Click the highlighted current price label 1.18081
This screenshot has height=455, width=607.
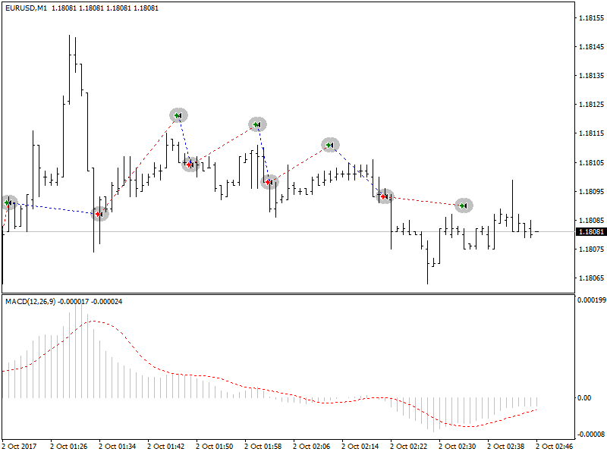click(590, 231)
